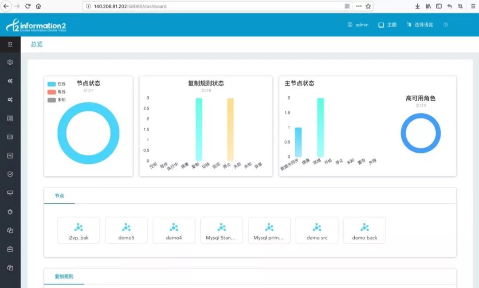The height and width of the screenshot is (288, 479).
Task: Expand the 主题 theme selector
Action: [x=387, y=25]
